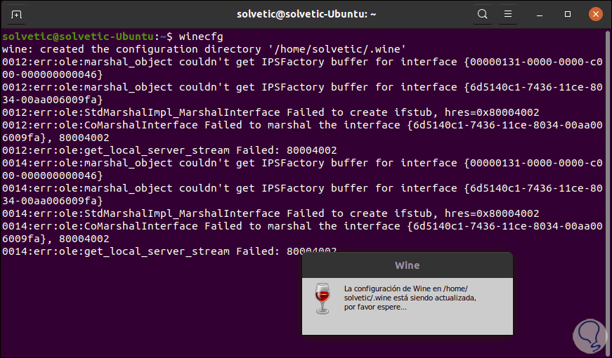This screenshot has width=612, height=358.
Task: Click the 0014 StdMarshalImpl_MarshalInterface error line
Action: pos(270,213)
